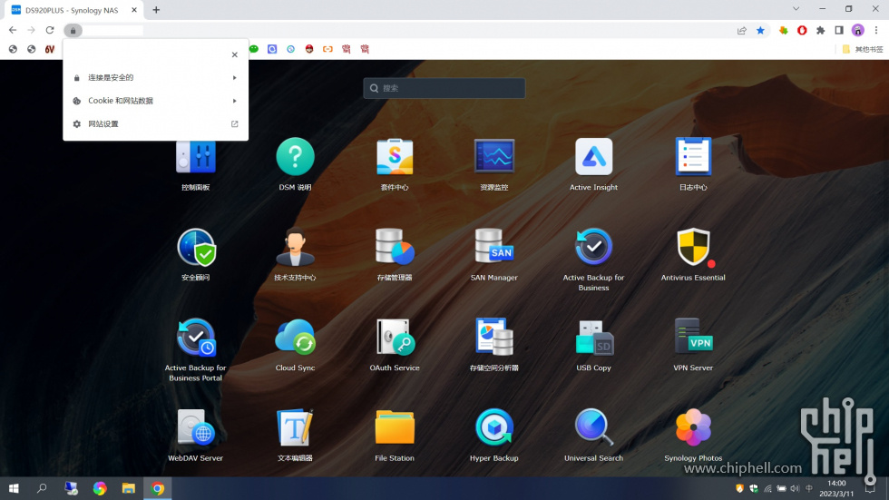Share this page icon
The width and height of the screenshot is (889, 500).
pos(742,31)
